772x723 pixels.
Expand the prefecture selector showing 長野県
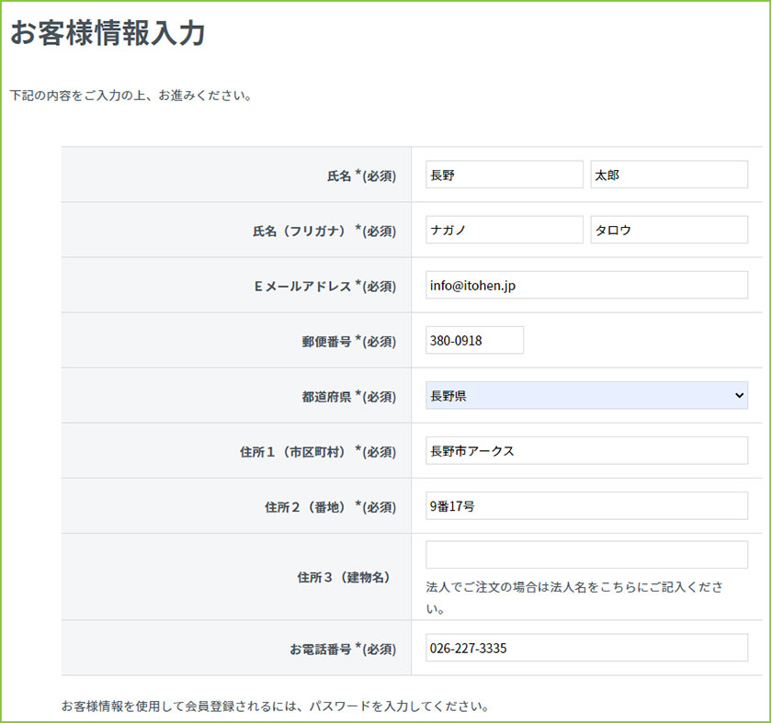588,396
